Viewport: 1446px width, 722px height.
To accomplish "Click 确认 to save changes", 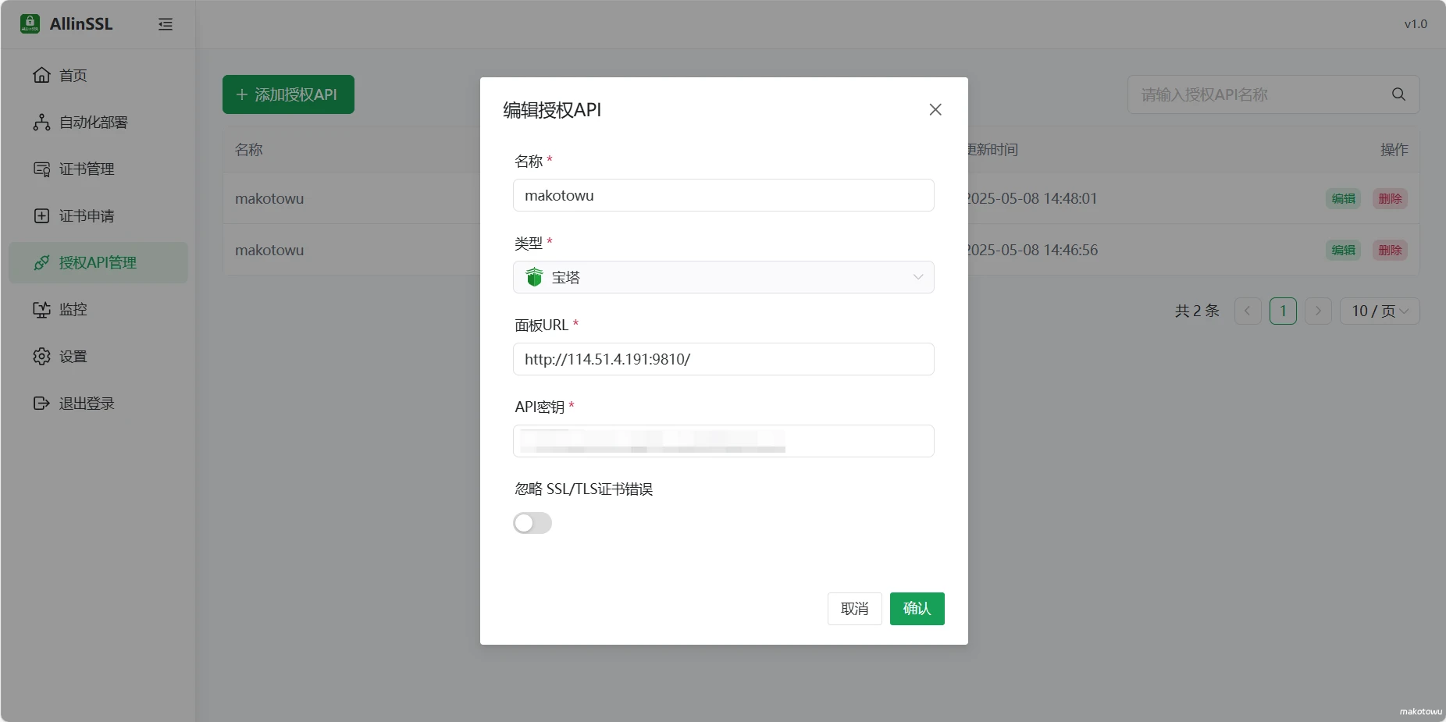I will [917, 609].
